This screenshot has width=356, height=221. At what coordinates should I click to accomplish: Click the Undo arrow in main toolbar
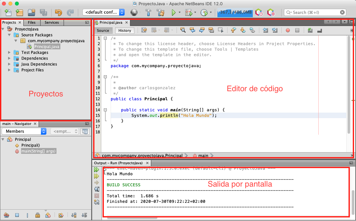coord(58,12)
